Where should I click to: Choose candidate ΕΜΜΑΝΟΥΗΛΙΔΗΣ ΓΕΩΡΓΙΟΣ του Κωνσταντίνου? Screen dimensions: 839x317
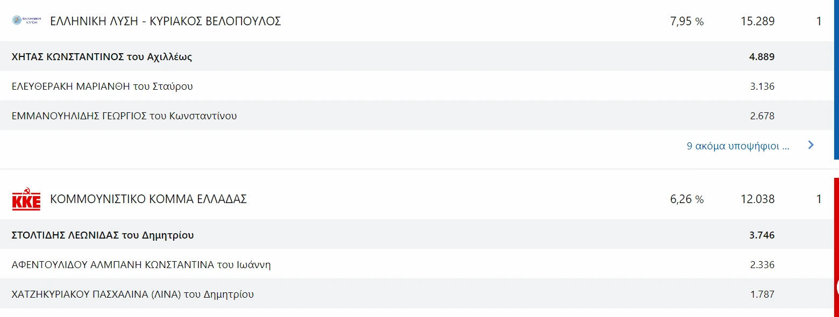124,116
